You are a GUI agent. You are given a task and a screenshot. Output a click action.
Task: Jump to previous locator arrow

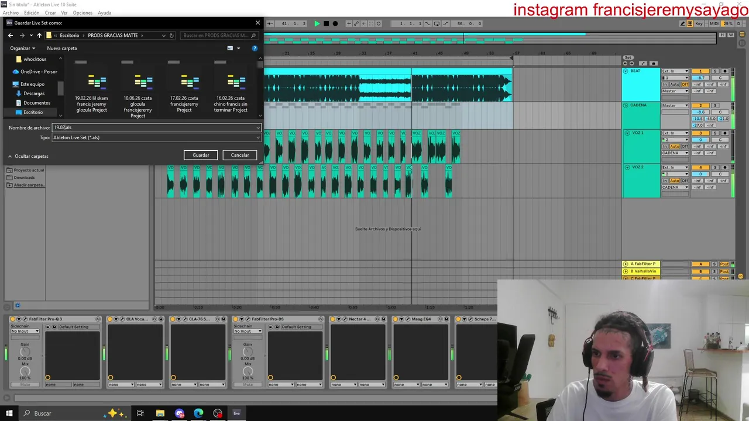pos(625,63)
